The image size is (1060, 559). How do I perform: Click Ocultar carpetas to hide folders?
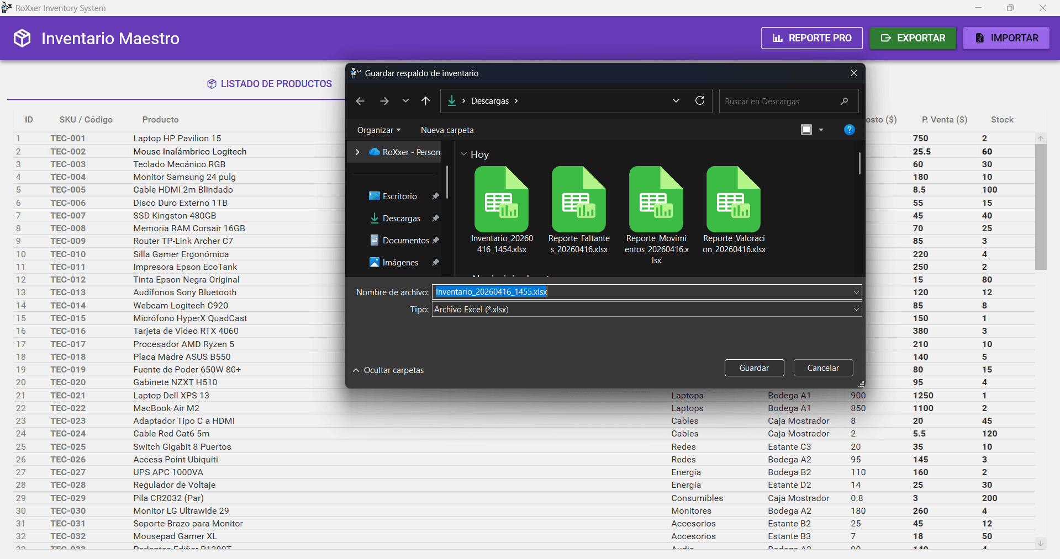tap(388, 370)
